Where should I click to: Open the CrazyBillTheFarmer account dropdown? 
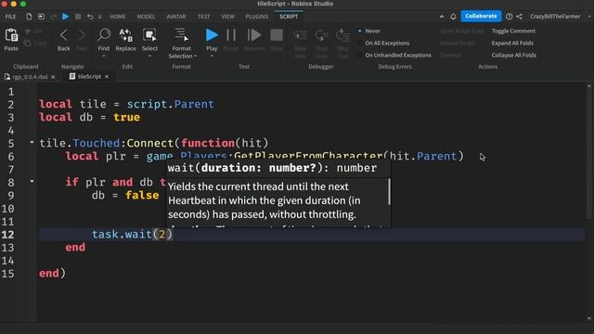pos(589,17)
